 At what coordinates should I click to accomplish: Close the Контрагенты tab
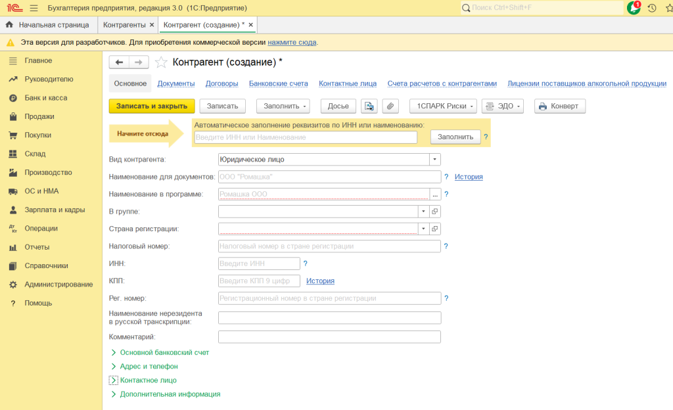[x=152, y=25]
